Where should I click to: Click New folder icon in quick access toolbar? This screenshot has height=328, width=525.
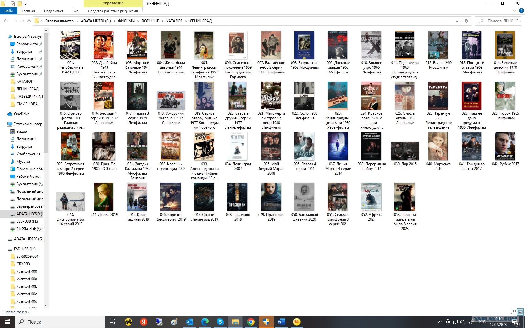(x=20, y=4)
